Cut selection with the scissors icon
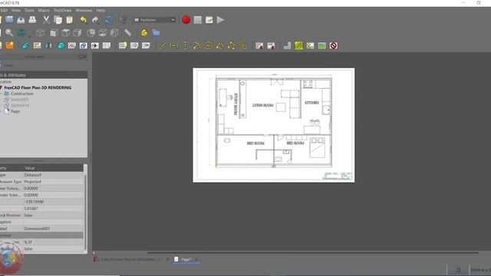The height and width of the screenshot is (276, 491). point(46,20)
